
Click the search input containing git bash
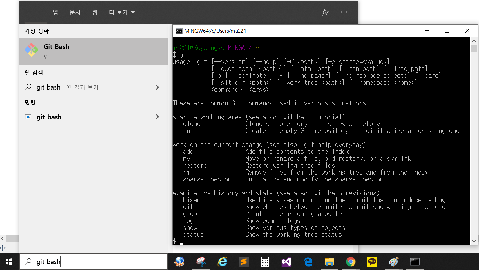94,262
